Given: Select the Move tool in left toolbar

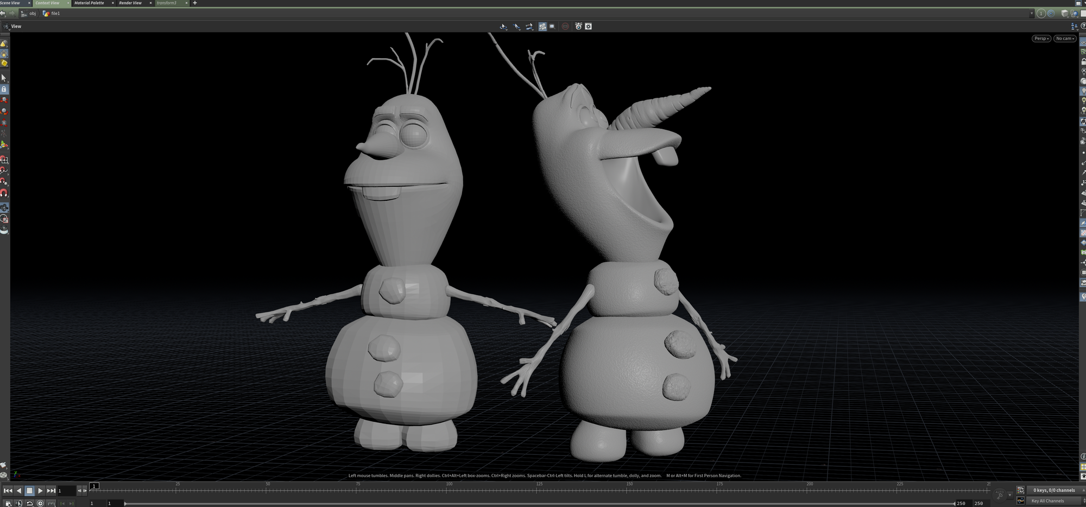Looking at the screenshot, I should pyautogui.click(x=4, y=100).
